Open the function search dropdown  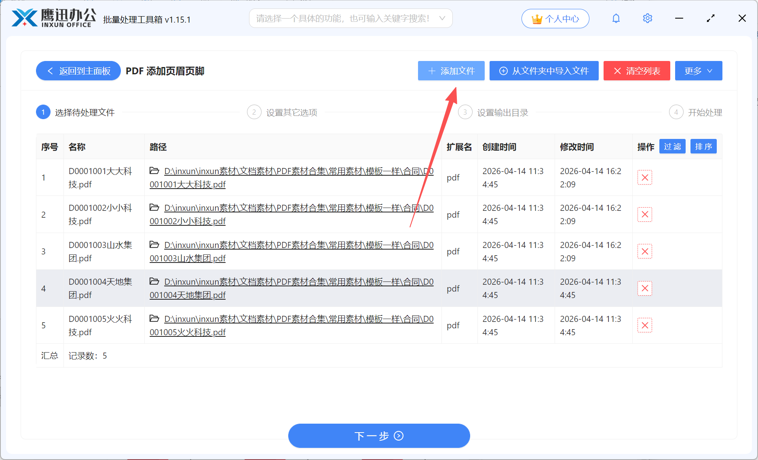click(x=350, y=19)
